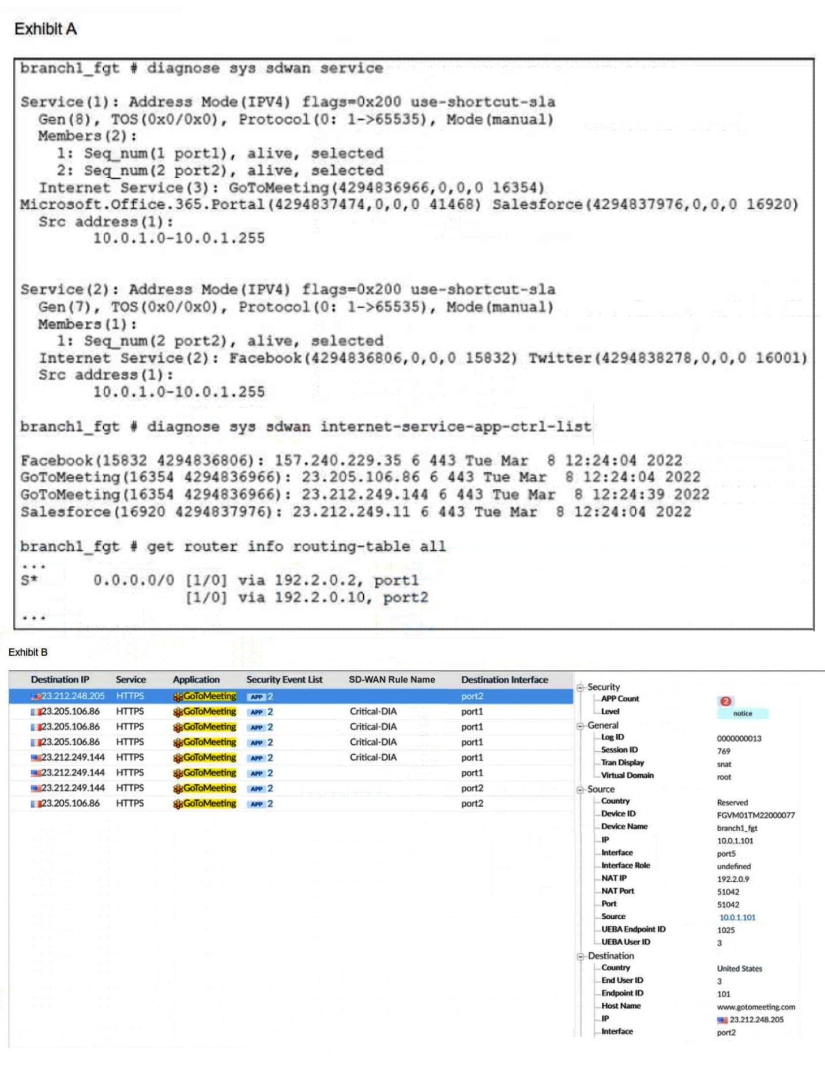Click the Exhibit A heading
825x1068 pixels.
click(x=46, y=29)
